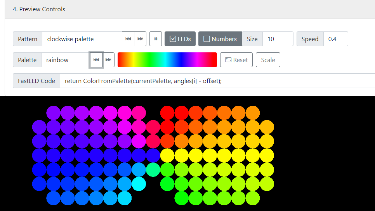Click the Speed value field
This screenshot has width=375, height=211.
click(335, 39)
